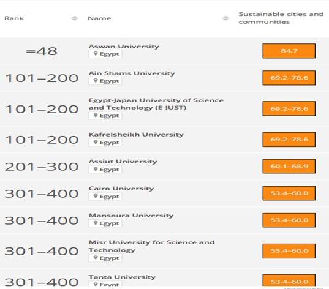Click Assiut University's 60.1–68.9 score box

[289, 167]
